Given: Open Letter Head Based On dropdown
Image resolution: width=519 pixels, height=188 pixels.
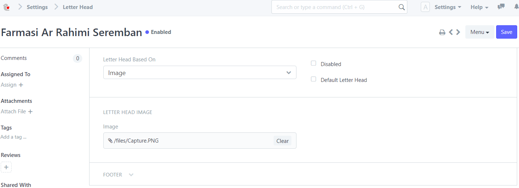Looking at the screenshot, I should point(200,73).
